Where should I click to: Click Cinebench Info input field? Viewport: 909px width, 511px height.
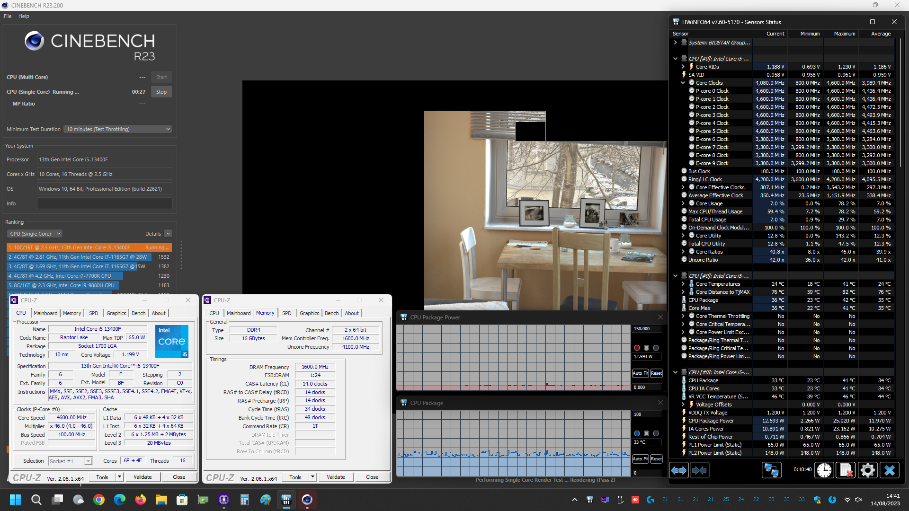[x=105, y=203]
